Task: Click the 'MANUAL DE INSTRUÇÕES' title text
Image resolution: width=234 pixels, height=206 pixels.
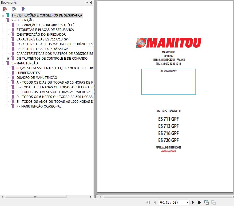Action: click(168, 147)
